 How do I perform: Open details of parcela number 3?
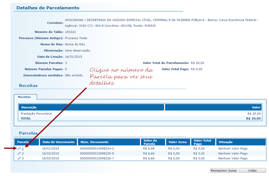coord(23,159)
